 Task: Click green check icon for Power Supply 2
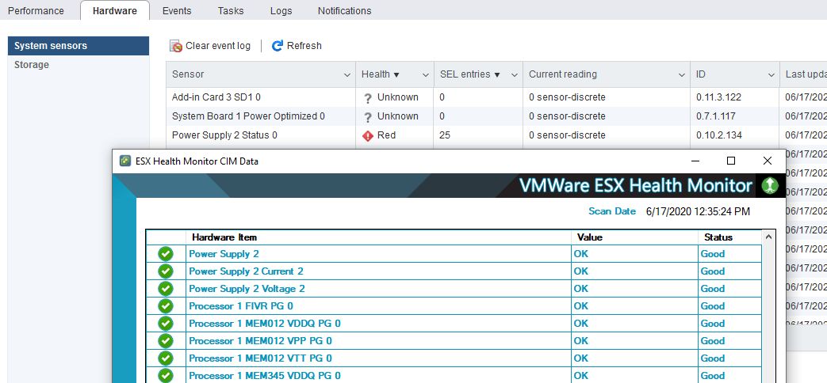click(x=166, y=254)
